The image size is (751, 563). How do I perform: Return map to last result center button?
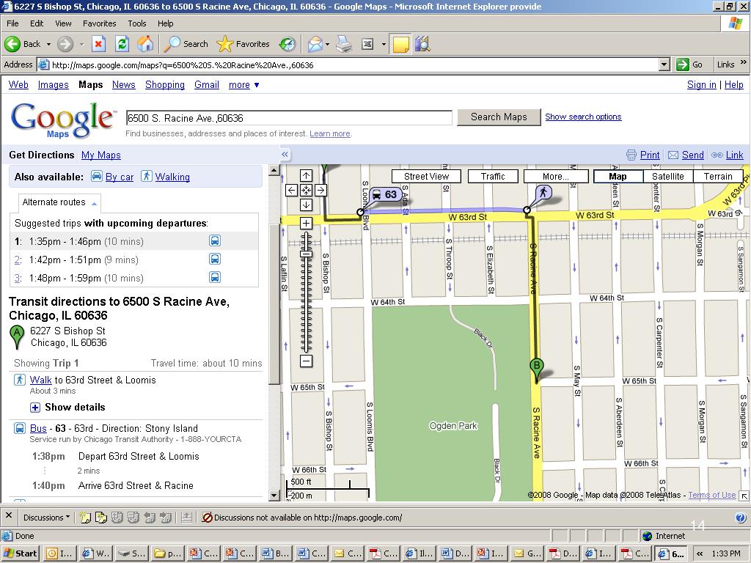(306, 190)
